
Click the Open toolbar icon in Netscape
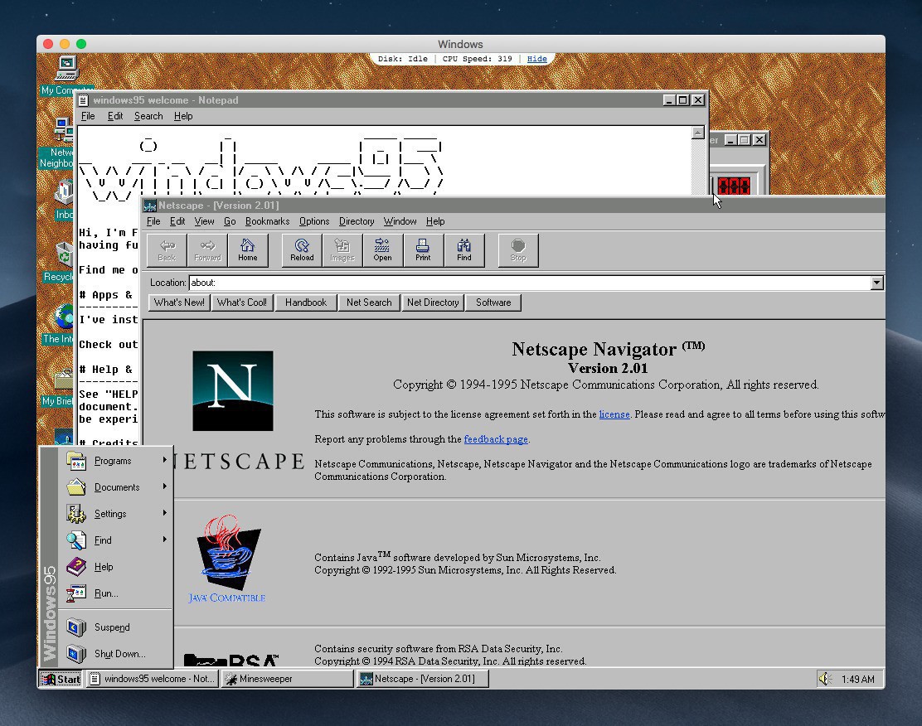(x=382, y=249)
